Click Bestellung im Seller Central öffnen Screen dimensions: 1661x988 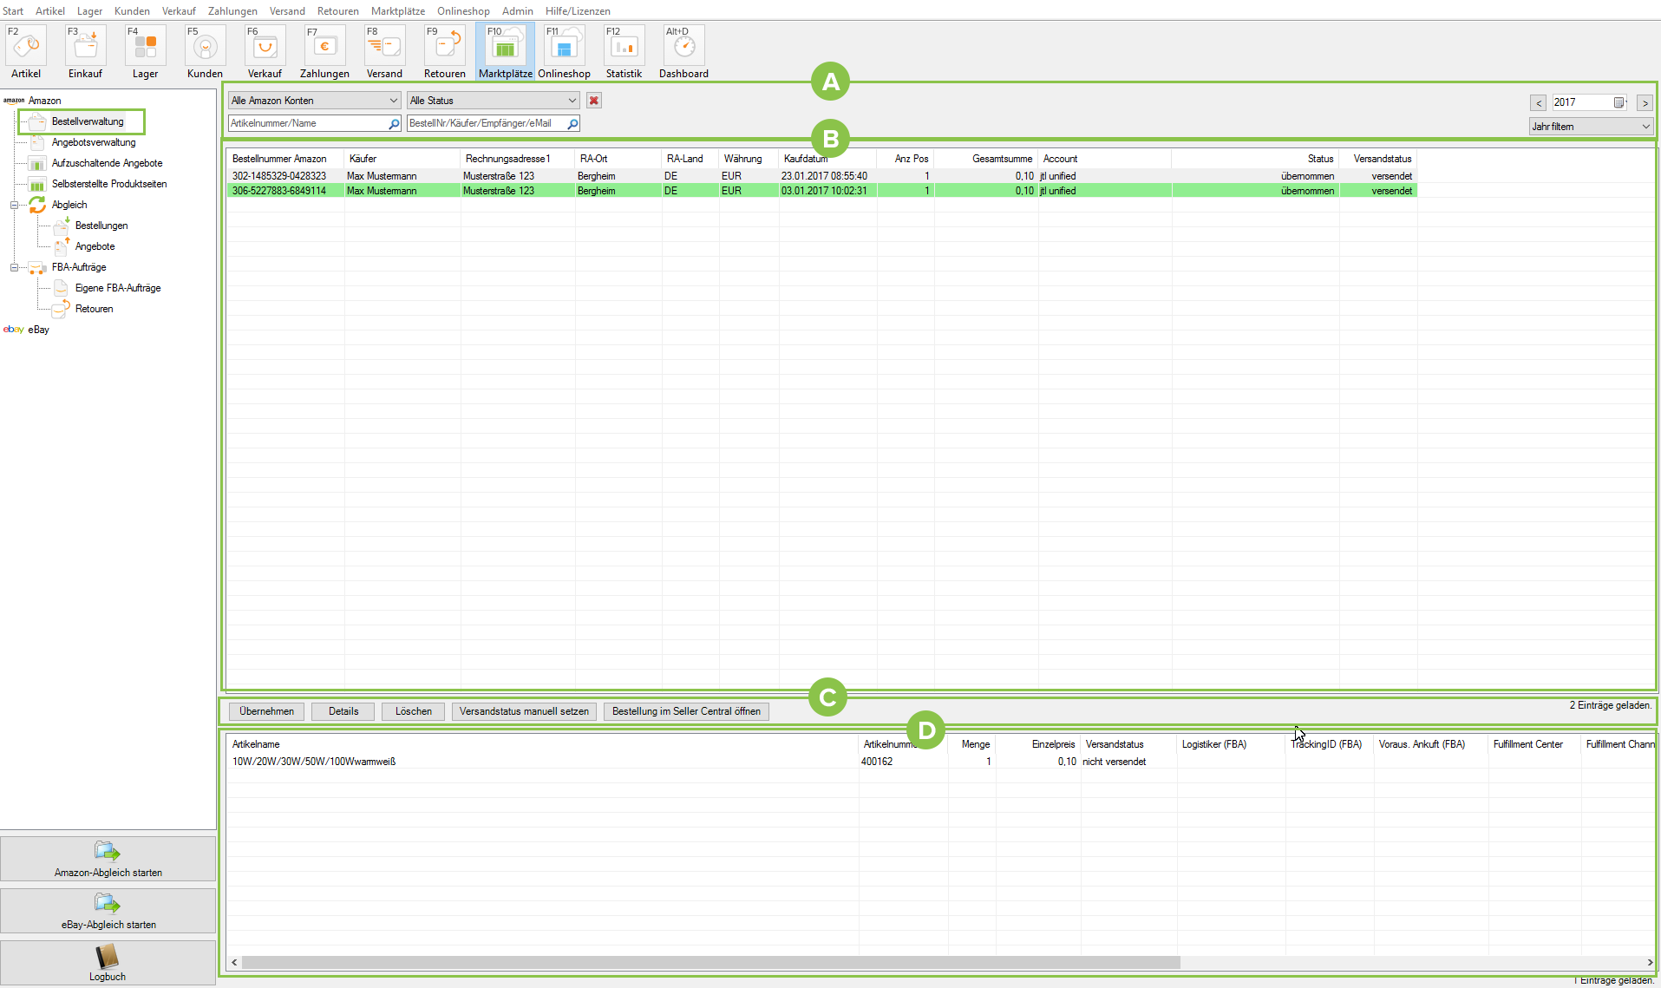click(686, 711)
